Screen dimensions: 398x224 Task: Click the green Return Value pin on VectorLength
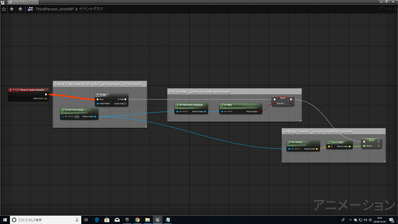click(x=350, y=147)
